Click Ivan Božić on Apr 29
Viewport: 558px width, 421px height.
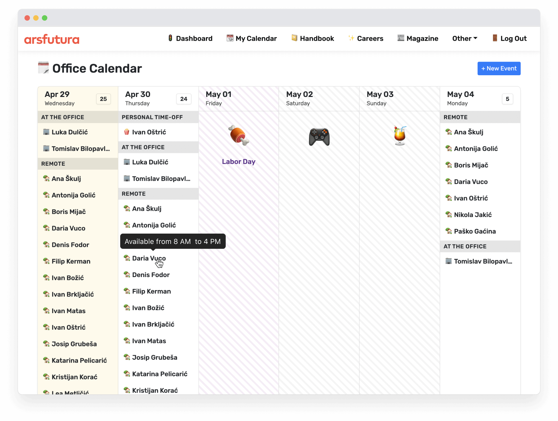pos(68,278)
